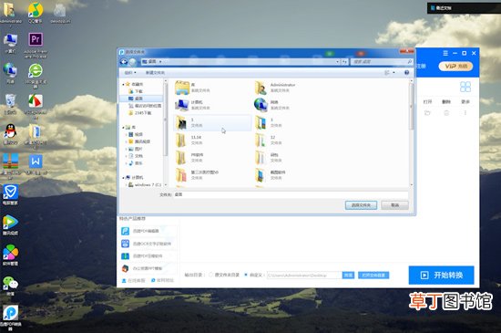The width and height of the screenshot is (501, 333).
Task: Open the 360 browser desktop shortcut
Action: 36,75
